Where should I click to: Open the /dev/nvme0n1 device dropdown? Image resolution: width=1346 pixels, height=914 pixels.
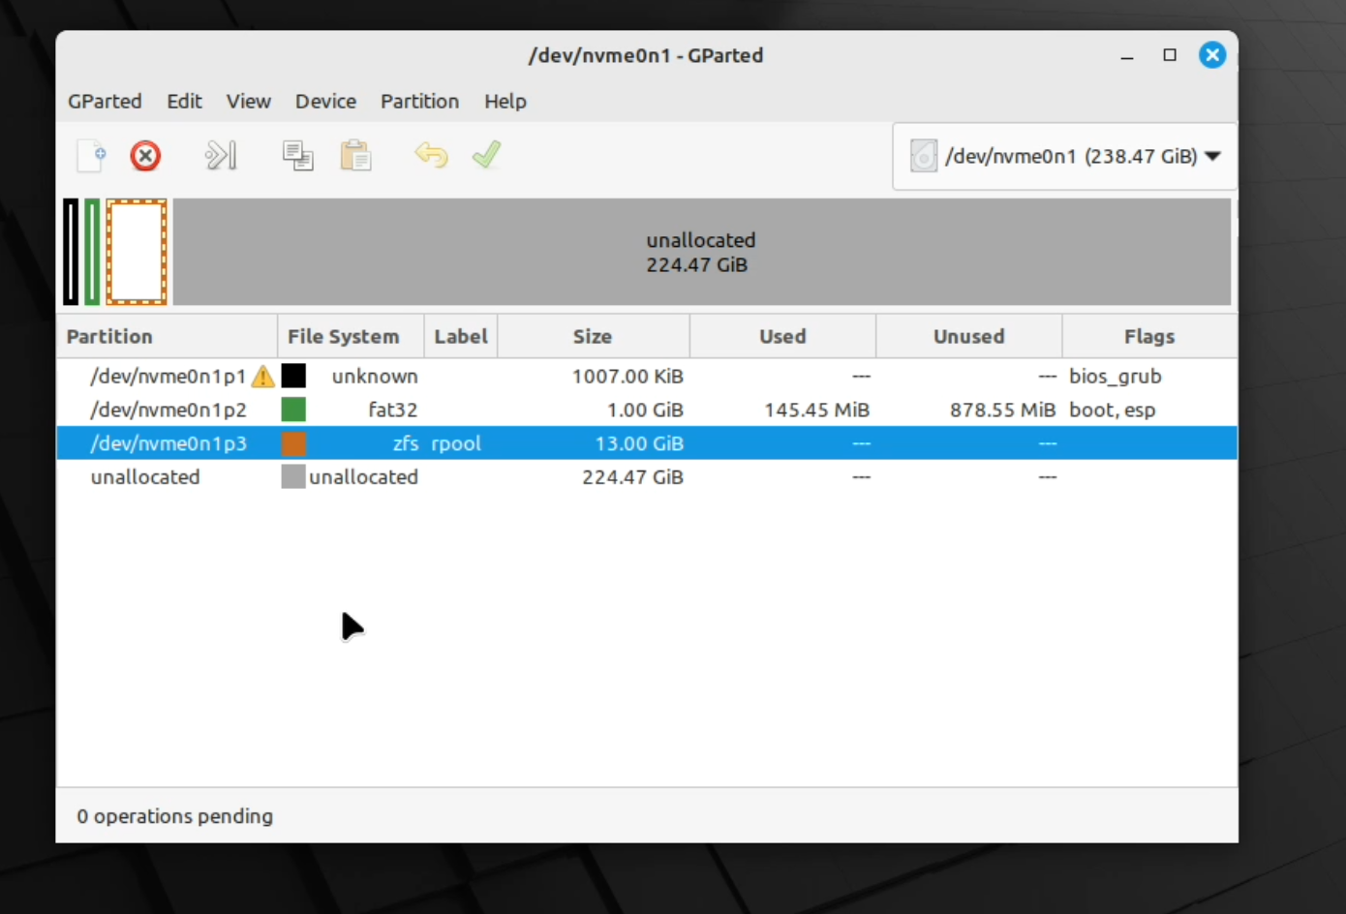(1064, 156)
